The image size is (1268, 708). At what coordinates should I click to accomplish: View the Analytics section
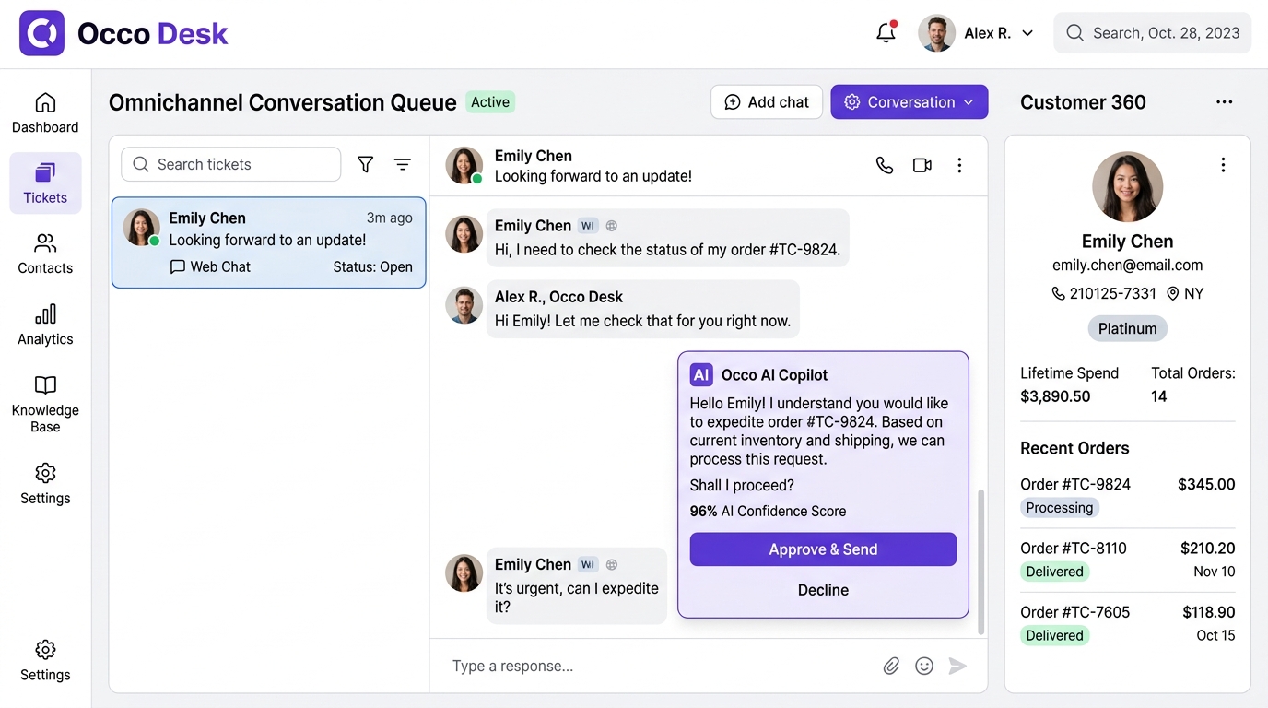45,325
